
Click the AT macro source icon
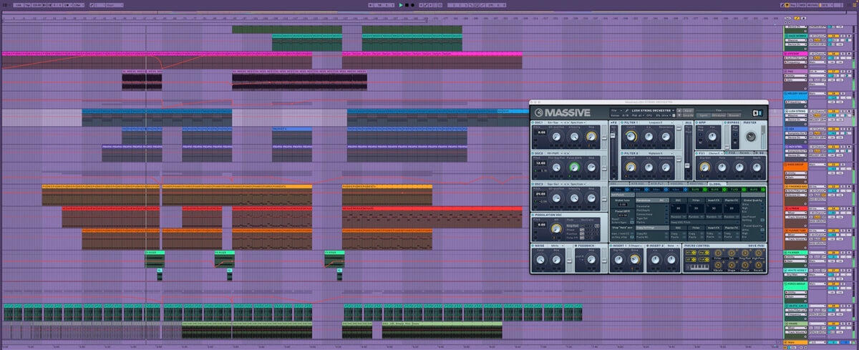click(x=691, y=260)
